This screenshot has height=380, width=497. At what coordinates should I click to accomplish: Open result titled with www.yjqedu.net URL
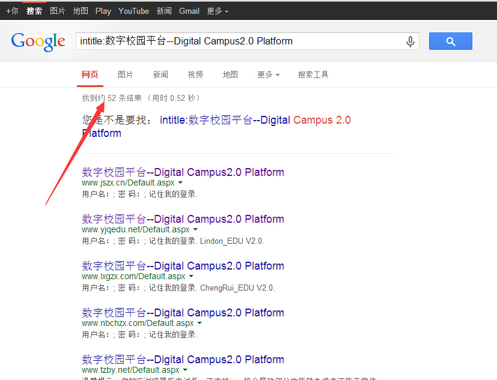click(x=183, y=219)
